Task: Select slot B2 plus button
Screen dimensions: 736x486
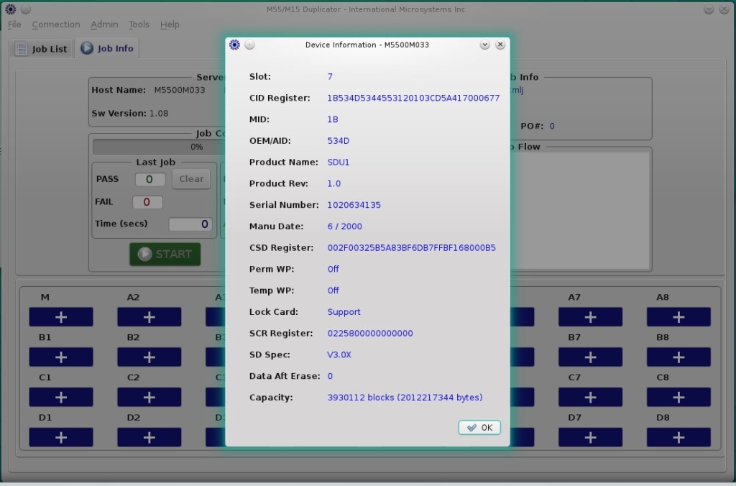Action: [x=149, y=357]
